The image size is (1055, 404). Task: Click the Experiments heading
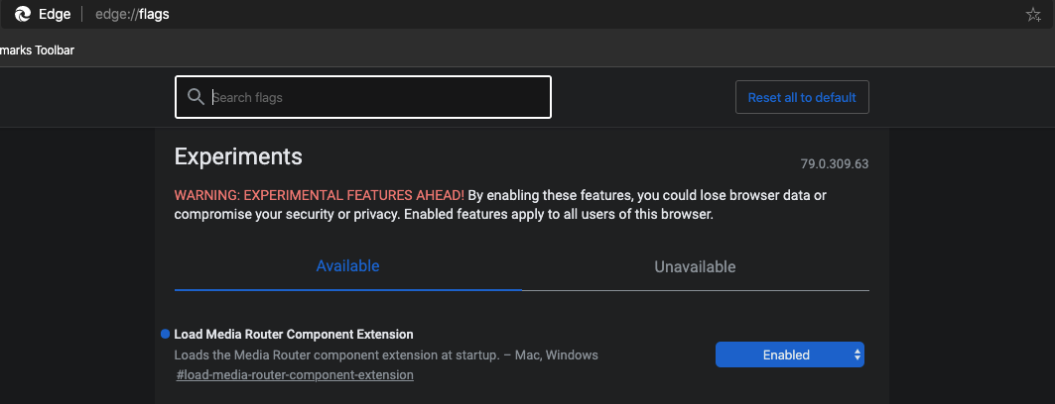(238, 157)
